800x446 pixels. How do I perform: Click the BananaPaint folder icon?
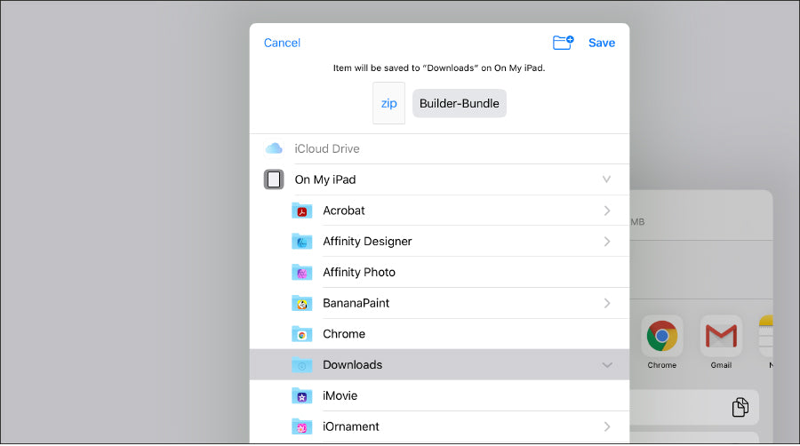coord(302,303)
